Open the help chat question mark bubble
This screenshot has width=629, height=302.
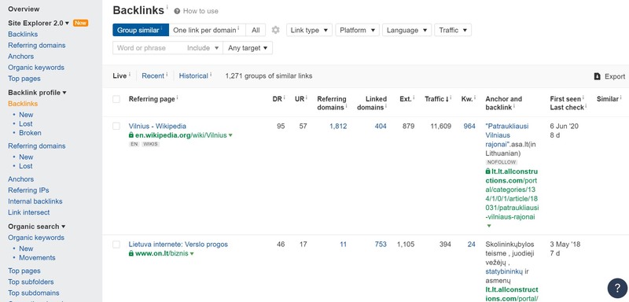click(x=617, y=288)
